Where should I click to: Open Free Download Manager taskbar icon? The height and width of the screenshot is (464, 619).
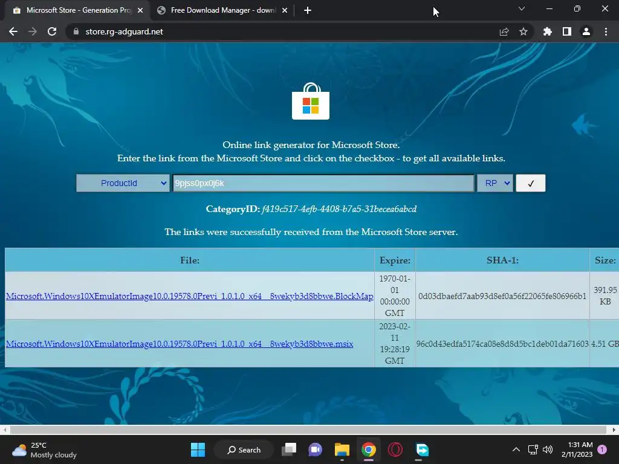pos(422,449)
